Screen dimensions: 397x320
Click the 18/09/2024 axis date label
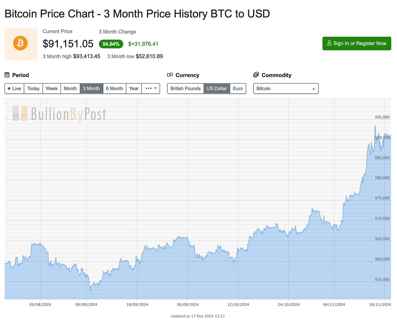click(137, 304)
